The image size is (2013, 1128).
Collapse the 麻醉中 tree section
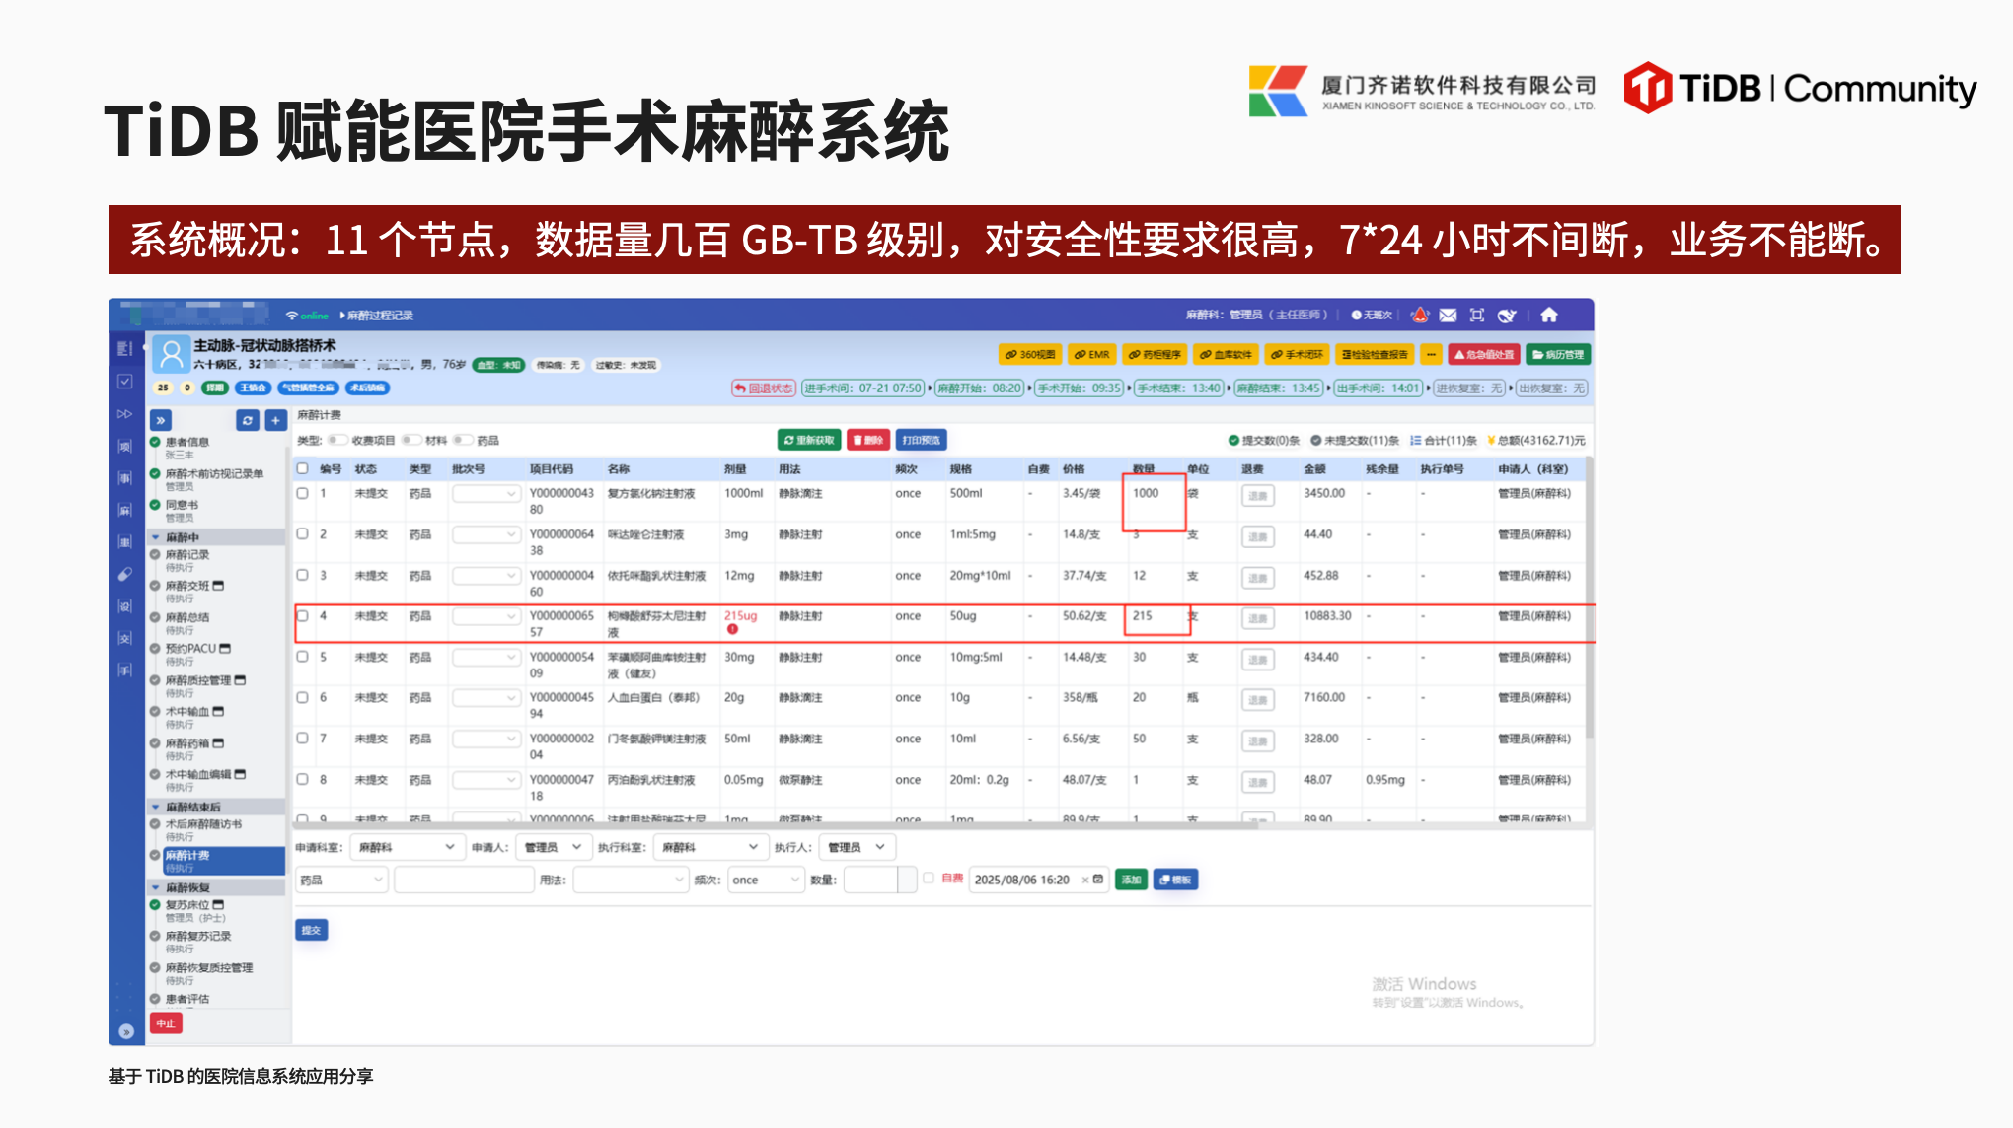155,537
